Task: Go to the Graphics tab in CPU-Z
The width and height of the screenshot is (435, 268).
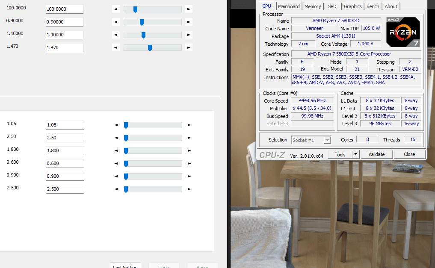Action: point(352,6)
